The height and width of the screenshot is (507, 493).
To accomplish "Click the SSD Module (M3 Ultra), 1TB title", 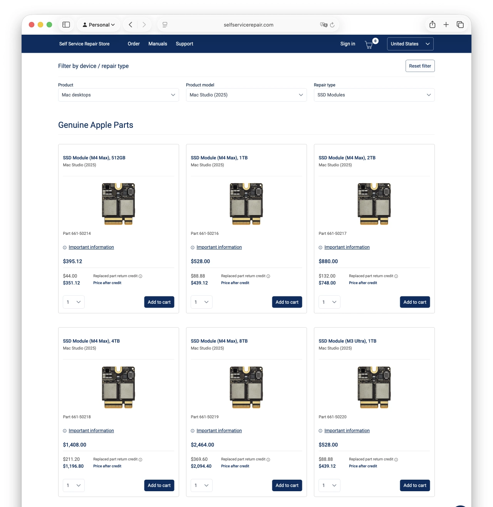I will coord(347,341).
